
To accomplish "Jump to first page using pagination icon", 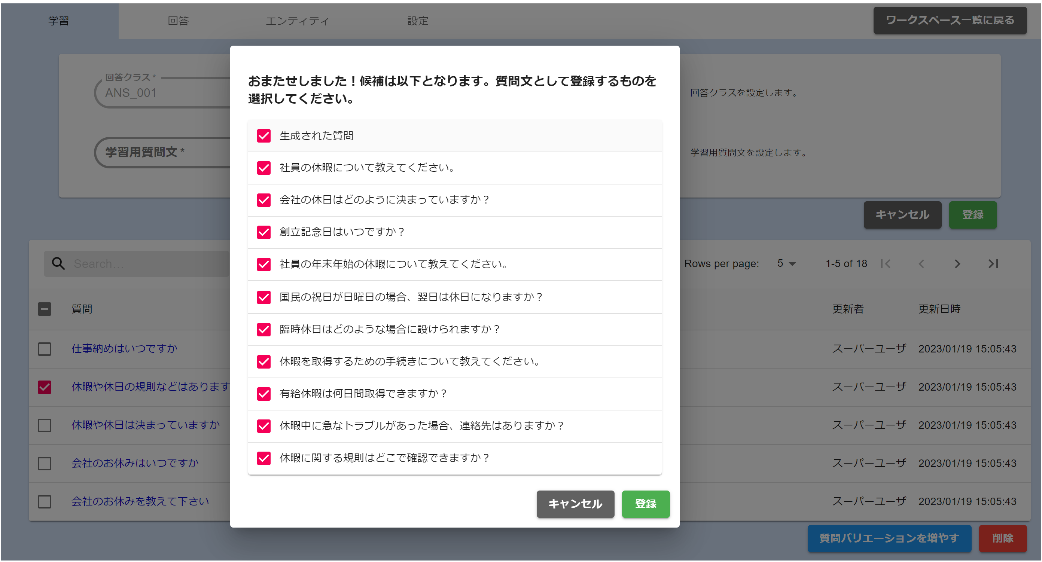I will 887,264.
